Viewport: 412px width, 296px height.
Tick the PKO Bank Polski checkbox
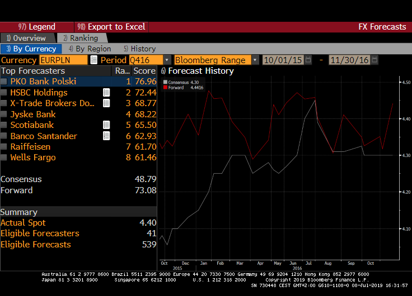tap(4, 82)
